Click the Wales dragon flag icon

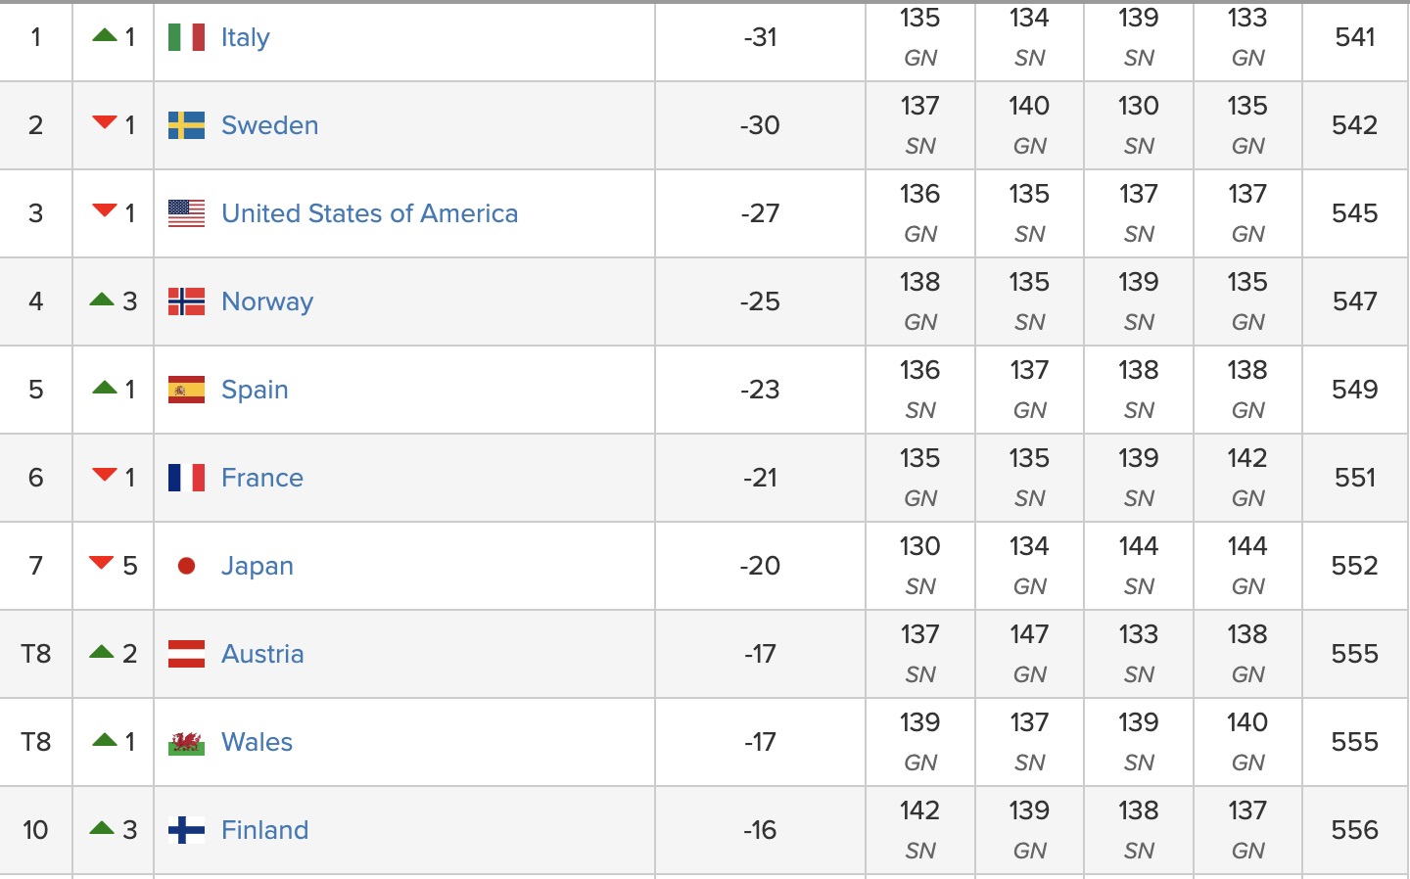pyautogui.click(x=186, y=742)
